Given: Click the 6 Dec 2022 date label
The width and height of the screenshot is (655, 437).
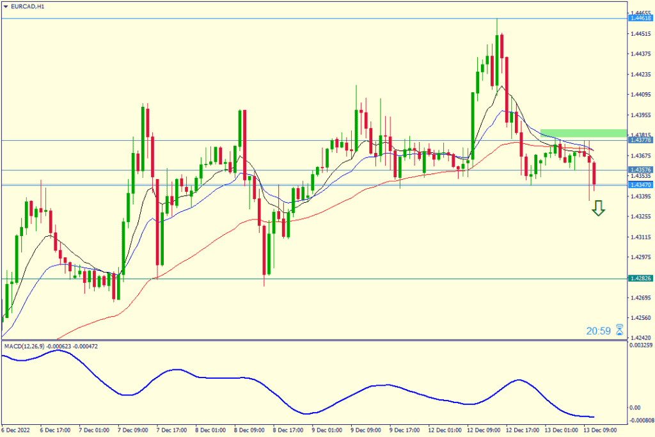Looking at the screenshot, I should pos(15,429).
